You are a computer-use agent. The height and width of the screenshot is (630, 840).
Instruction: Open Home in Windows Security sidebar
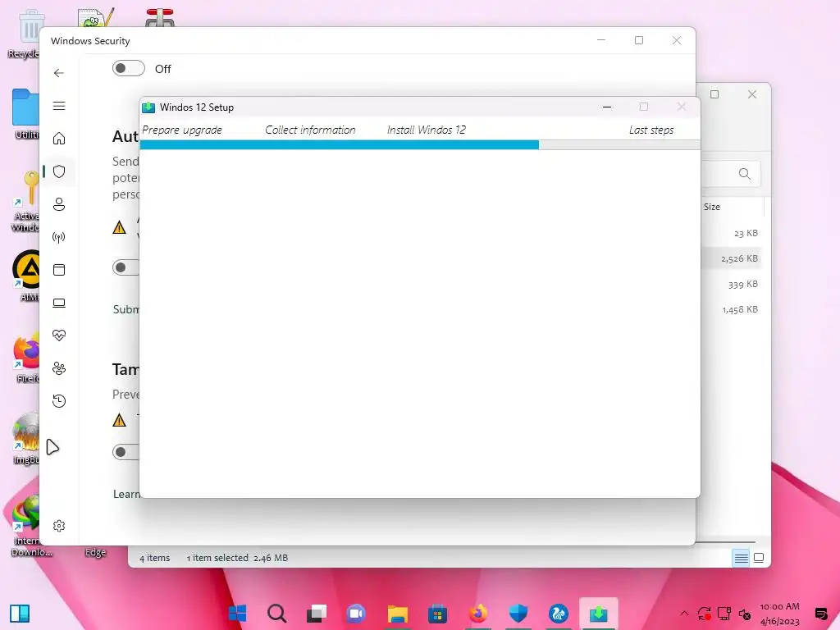(59, 138)
